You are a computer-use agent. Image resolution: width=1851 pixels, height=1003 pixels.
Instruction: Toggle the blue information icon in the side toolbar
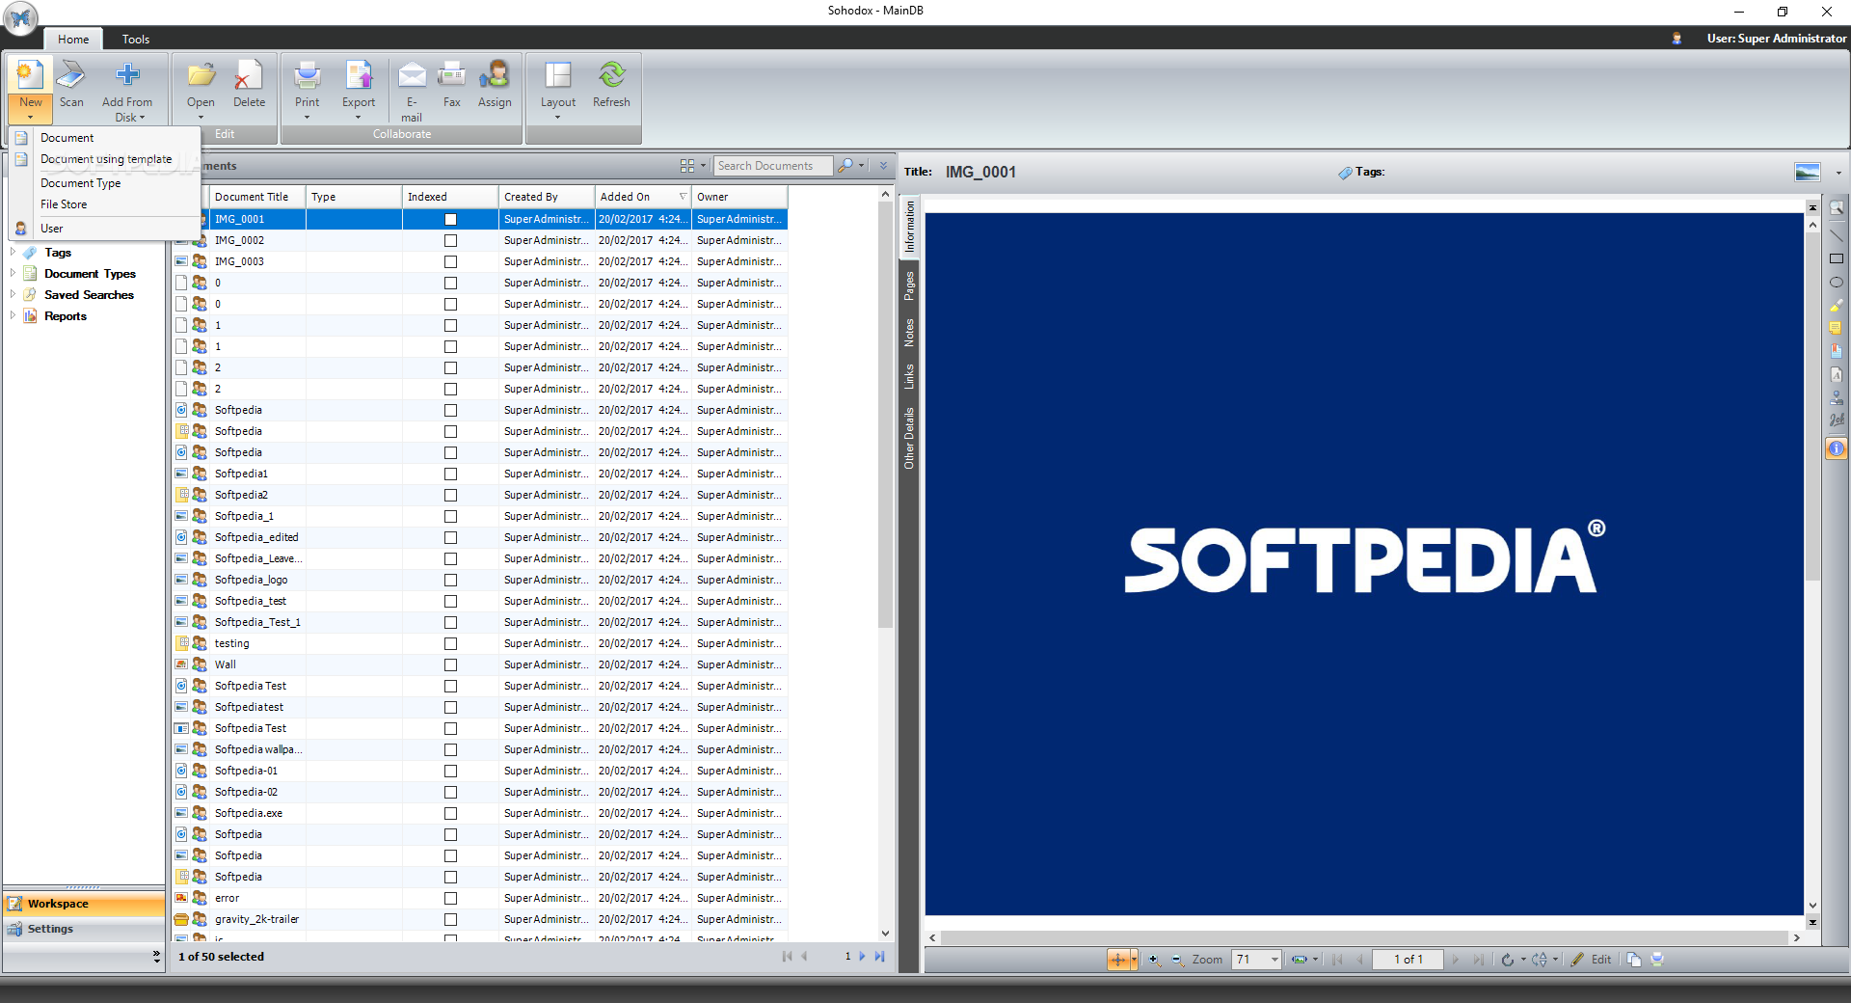tap(1836, 448)
